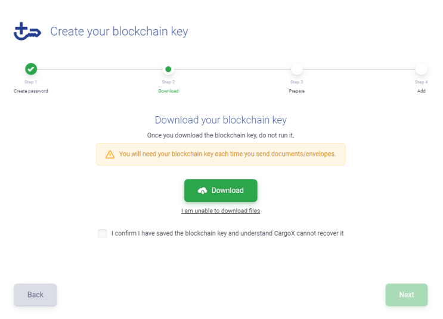Click the yellow blockchain key warning banner text
The width and height of the screenshot is (443, 319).
pyautogui.click(x=227, y=154)
